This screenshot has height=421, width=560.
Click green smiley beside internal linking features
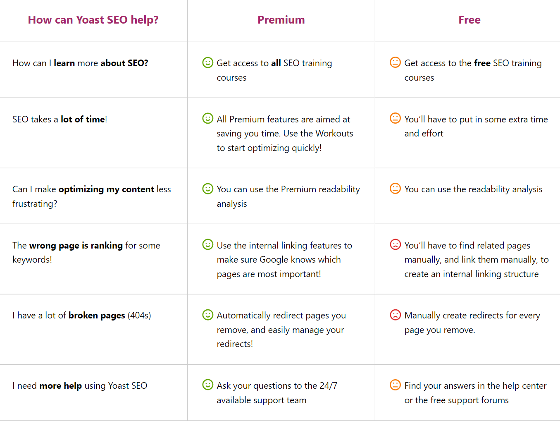[207, 244]
